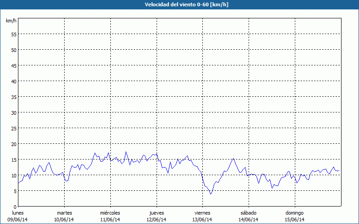Click the 'domingo' day label
The height and width of the screenshot is (224, 359).
click(x=295, y=213)
